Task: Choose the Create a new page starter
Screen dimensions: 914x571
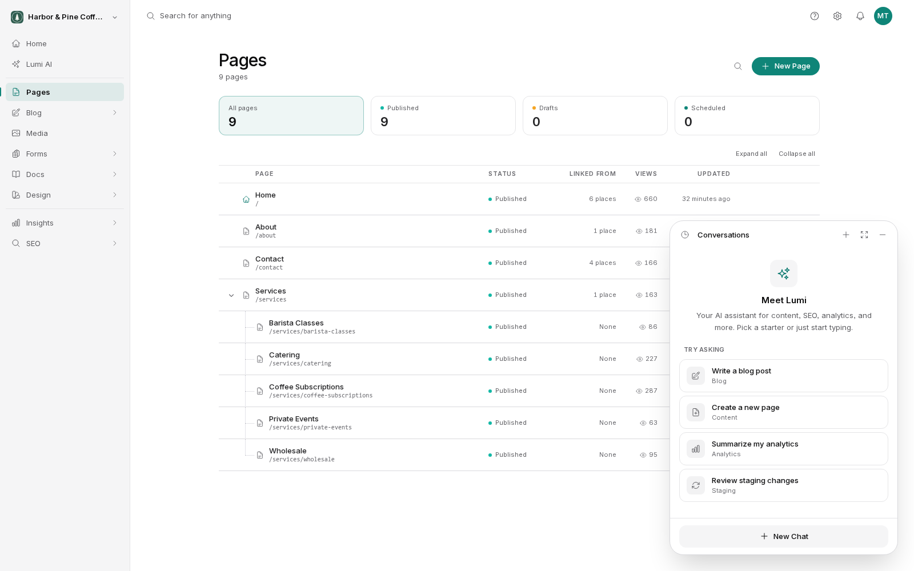Action: pyautogui.click(x=784, y=412)
